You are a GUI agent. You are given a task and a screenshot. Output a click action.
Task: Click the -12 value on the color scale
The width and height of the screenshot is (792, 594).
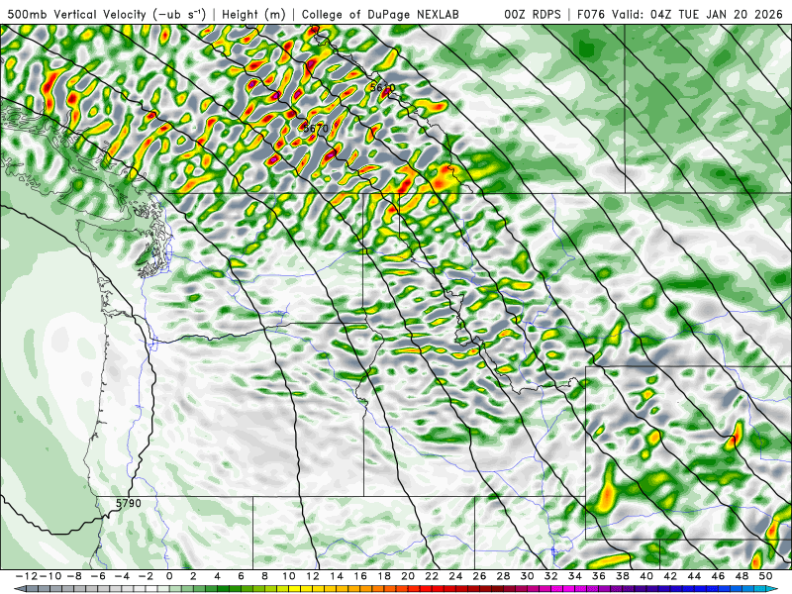click(x=27, y=576)
